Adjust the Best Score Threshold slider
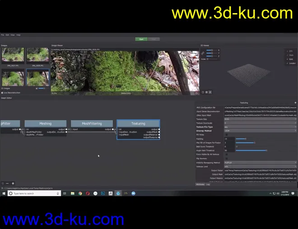Screen dimensions: 298x229 click(x=266, y=146)
